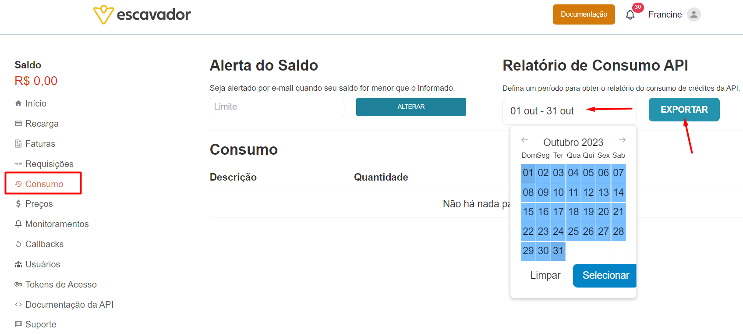Open the Documentação button in header
The image size is (743, 334).
click(584, 14)
